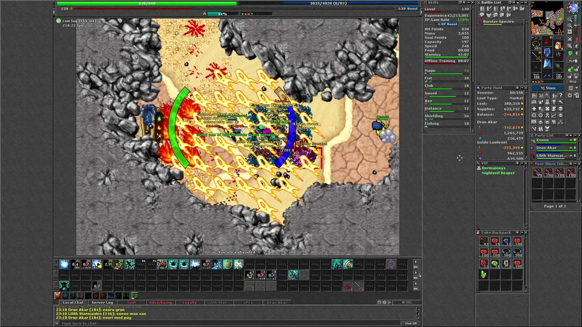Image resolution: width=582 pixels, height=327 pixels.
Task: Click the green health bar at top
Action: (147, 3)
